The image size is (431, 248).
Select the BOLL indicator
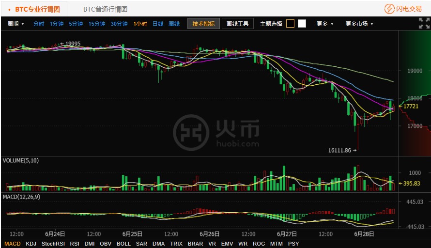point(123,244)
